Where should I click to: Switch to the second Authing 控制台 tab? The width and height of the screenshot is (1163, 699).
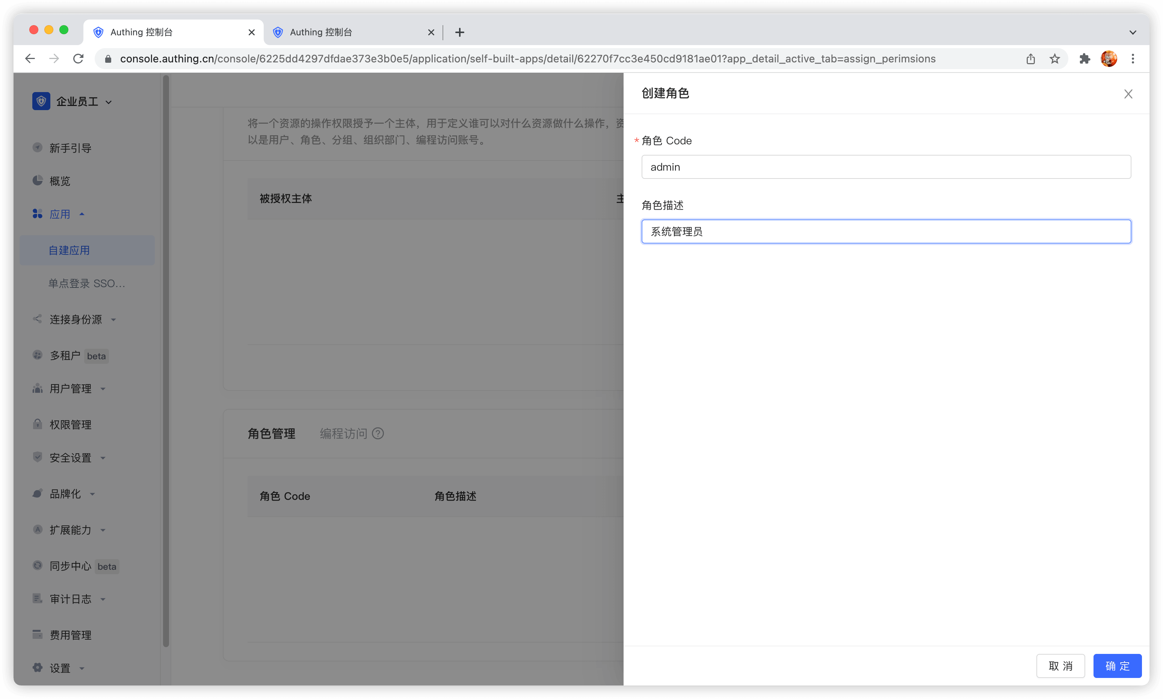(349, 32)
